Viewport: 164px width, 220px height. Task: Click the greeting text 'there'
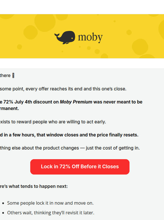5,76
